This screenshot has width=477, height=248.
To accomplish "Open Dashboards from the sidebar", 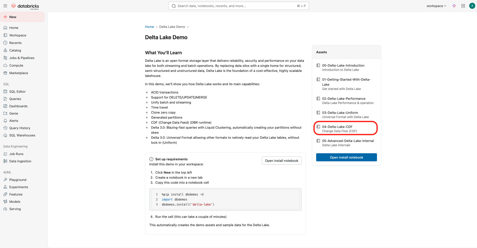I will [x=18, y=106].
